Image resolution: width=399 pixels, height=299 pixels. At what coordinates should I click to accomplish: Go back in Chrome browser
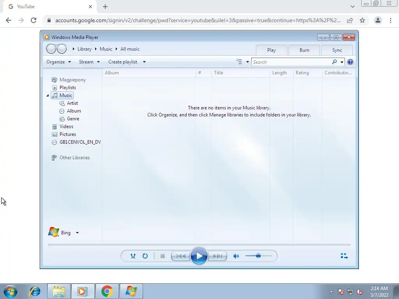[x=9, y=20]
